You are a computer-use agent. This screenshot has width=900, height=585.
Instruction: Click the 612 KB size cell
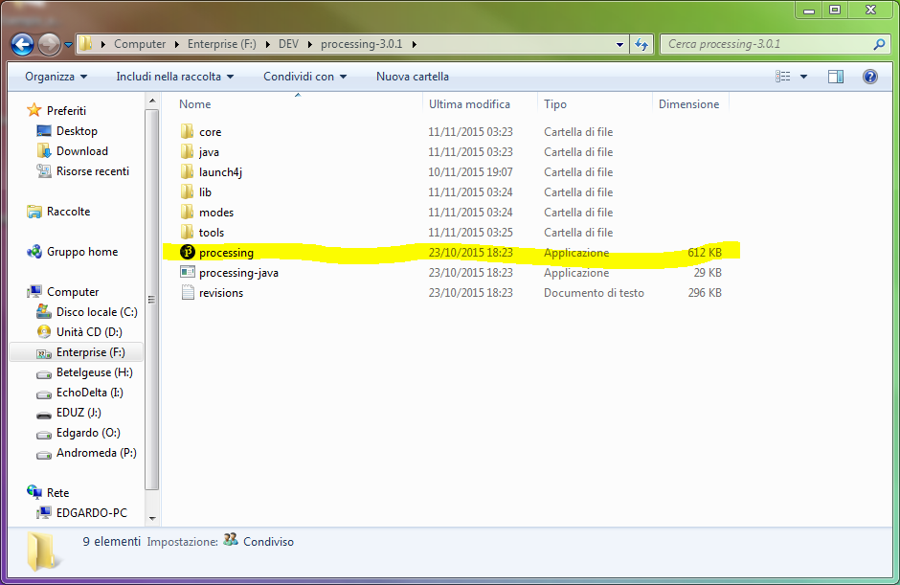click(705, 252)
